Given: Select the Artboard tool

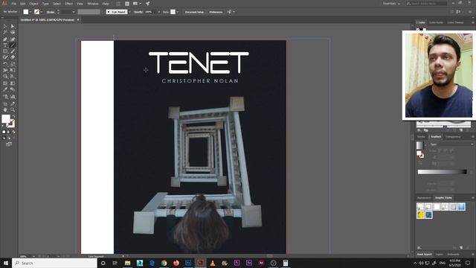Looking at the screenshot, I should click(x=5, y=104).
